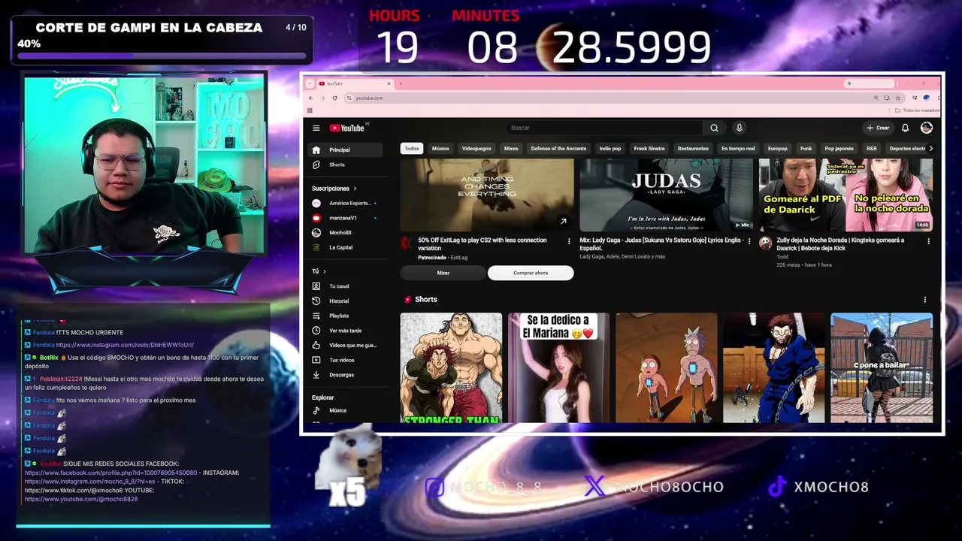The width and height of the screenshot is (962, 541).
Task: Open the Chrome profile avatar
Action: click(x=926, y=98)
